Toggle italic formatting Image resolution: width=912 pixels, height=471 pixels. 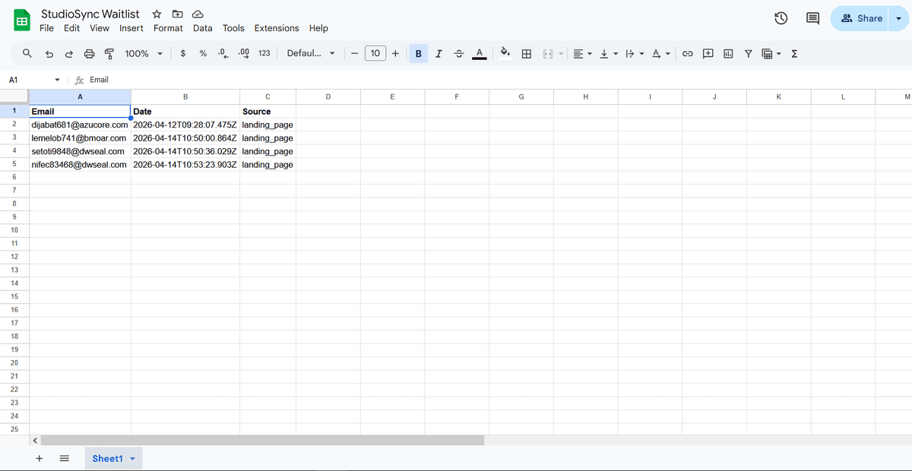pos(439,53)
